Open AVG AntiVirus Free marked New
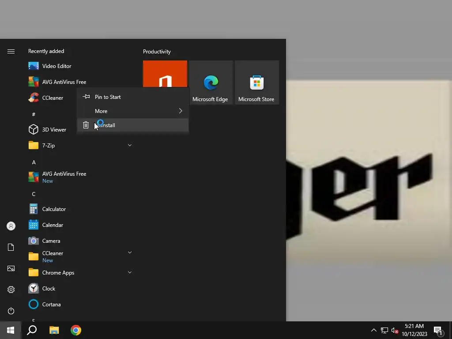The height and width of the screenshot is (339, 452). pos(80,177)
